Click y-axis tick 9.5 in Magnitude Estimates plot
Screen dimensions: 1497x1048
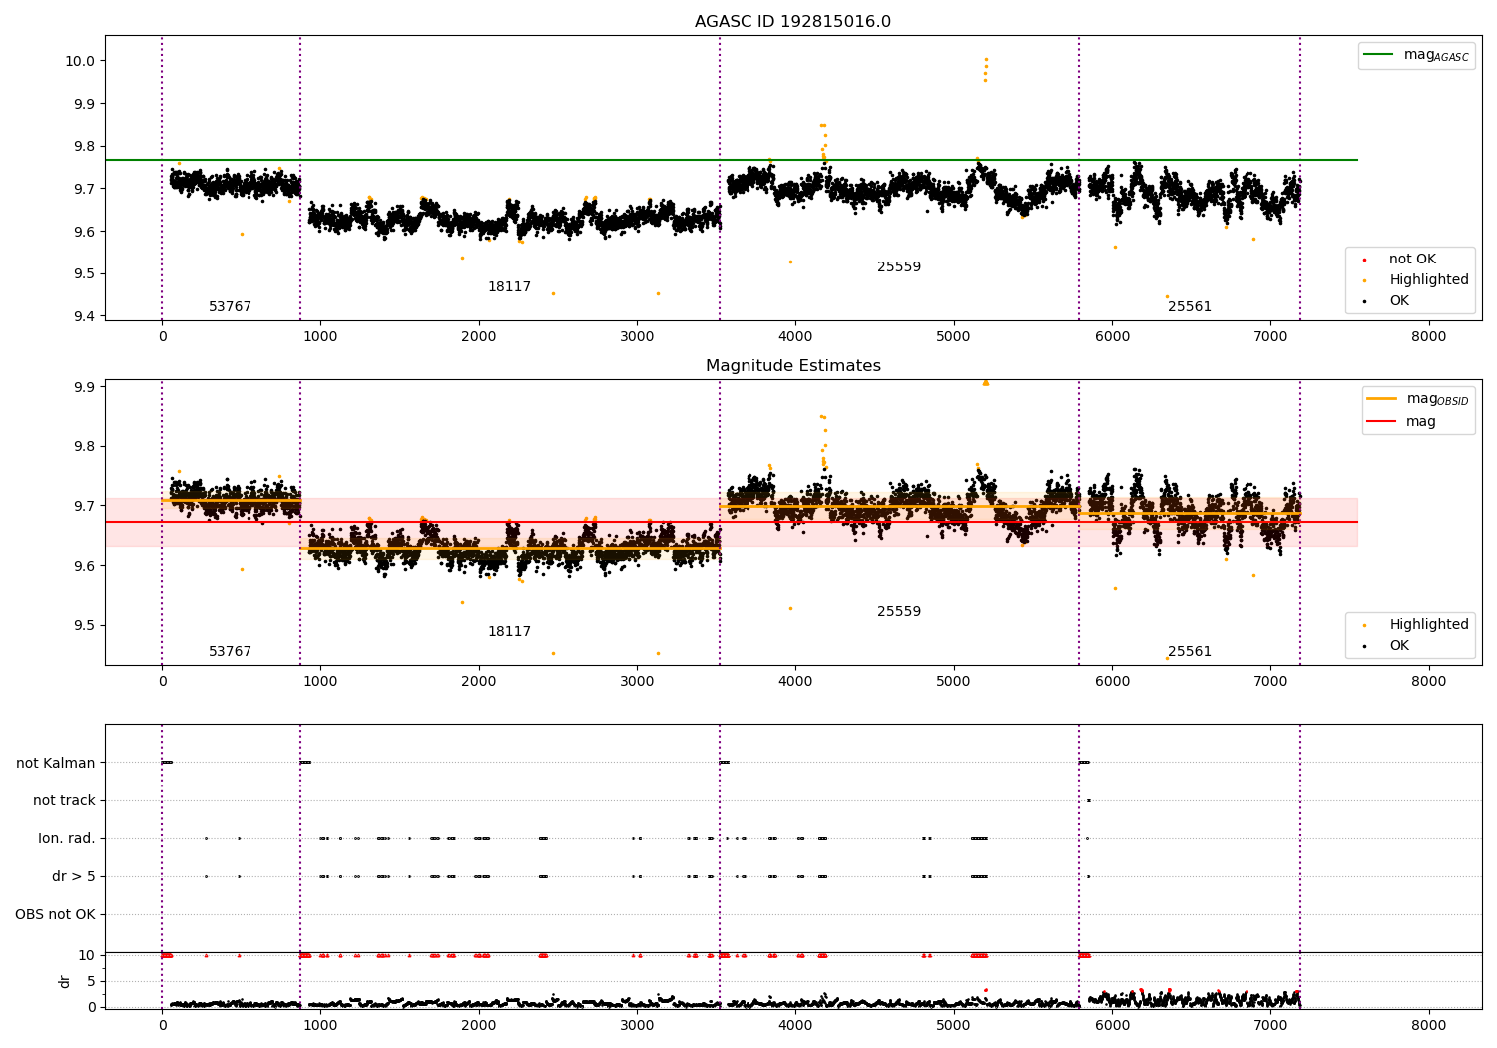pyautogui.click(x=83, y=626)
